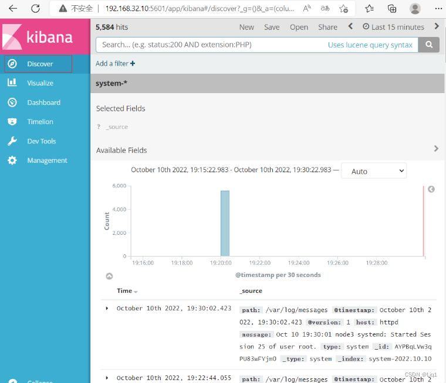This screenshot has height=383, width=446.
Task: Click Save in the top menu
Action: point(272,28)
